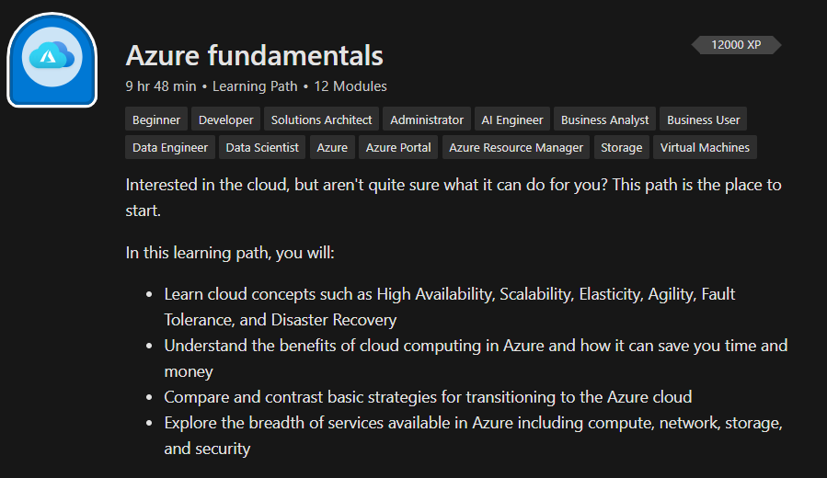Click the Virtual Machines tag
827x478 pixels.
click(705, 147)
